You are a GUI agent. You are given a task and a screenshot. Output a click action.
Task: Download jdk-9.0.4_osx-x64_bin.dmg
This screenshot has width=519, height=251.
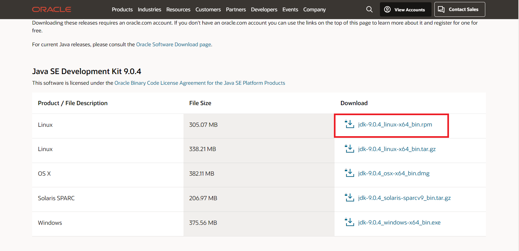(x=394, y=173)
